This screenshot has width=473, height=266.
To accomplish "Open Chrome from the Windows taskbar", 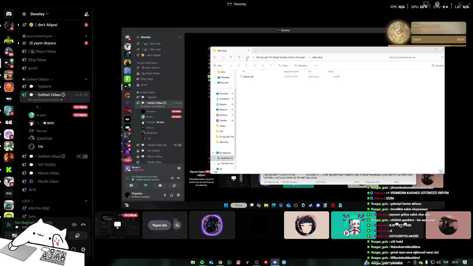I will click(220, 262).
